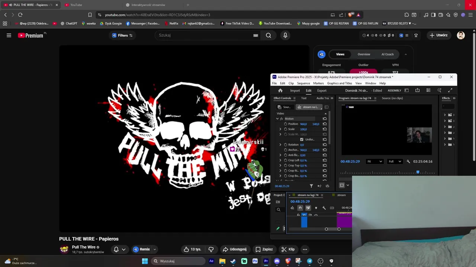This screenshot has width=476, height=267.
Task: Show overflow tabs next to Audio Track
Action: pyautogui.click(x=332, y=98)
